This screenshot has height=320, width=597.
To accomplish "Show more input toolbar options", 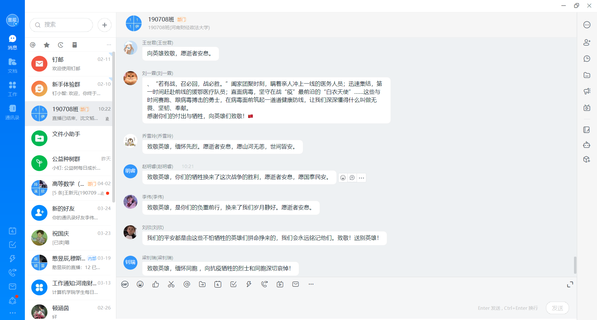I will click(311, 284).
